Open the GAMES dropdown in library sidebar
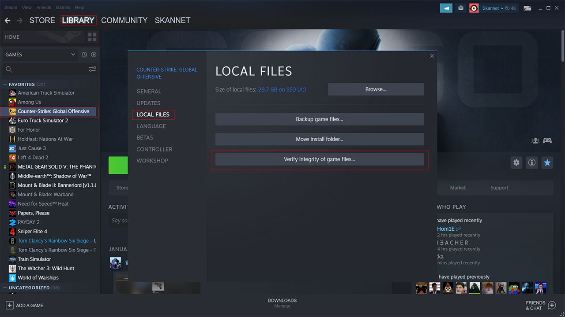This screenshot has width=565, height=317. 40,54
